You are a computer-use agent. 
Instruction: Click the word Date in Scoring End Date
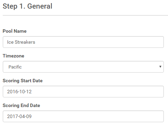pos(35,106)
